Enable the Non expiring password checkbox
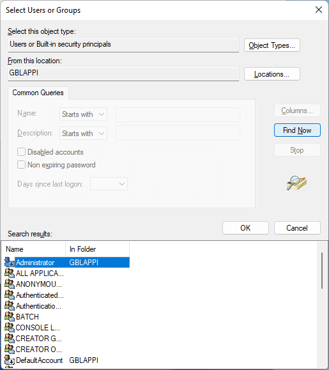 coord(21,164)
